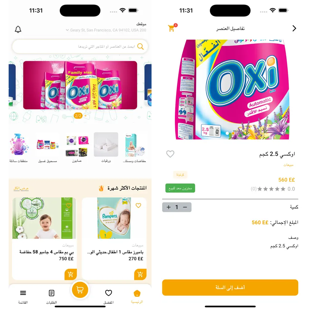This screenshot has height=310, width=310.
Task: Open the notification bell
Action: pyautogui.click(x=18, y=29)
